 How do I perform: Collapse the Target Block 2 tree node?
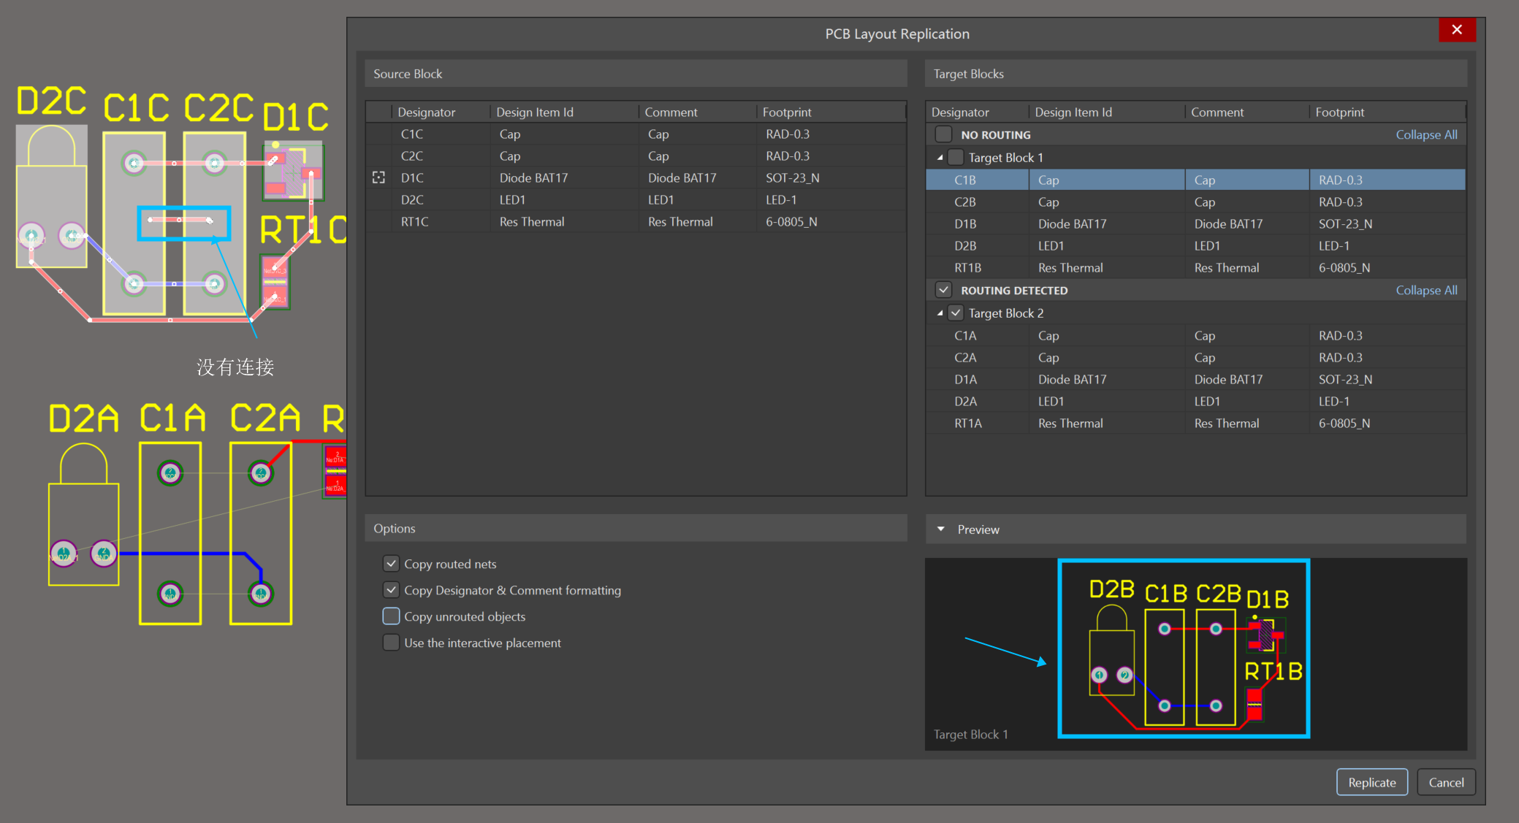click(940, 313)
